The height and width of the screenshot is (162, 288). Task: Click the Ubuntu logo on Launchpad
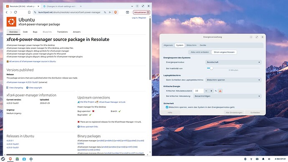click(x=11, y=22)
